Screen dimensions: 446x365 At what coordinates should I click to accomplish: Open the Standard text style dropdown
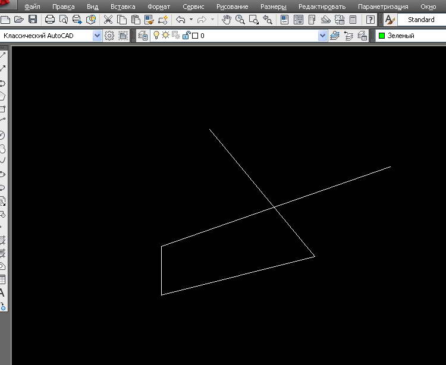(422, 20)
